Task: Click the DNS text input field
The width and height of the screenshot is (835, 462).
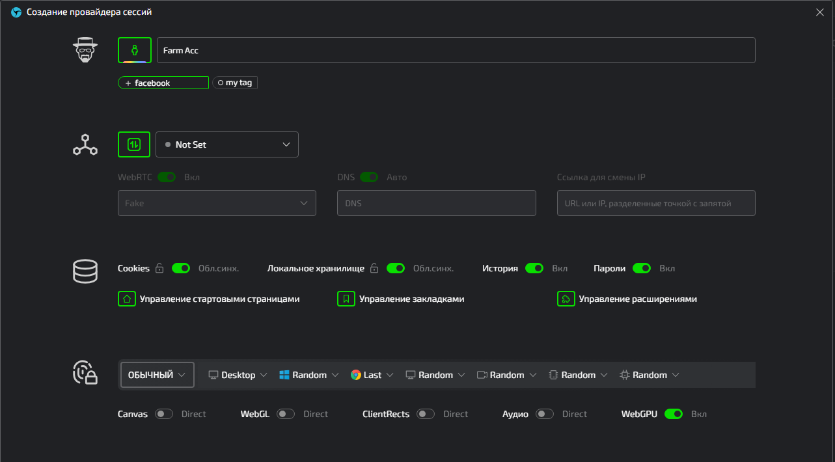Action: click(437, 203)
